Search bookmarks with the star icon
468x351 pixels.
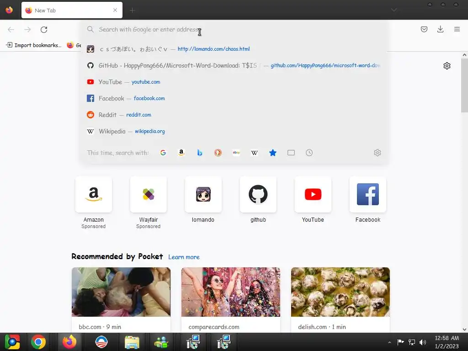click(273, 153)
